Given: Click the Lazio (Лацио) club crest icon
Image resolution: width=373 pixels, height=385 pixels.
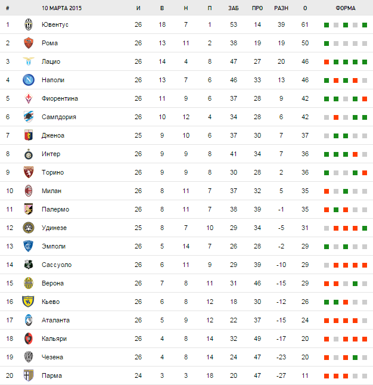Looking at the screenshot, I should coord(28,62).
